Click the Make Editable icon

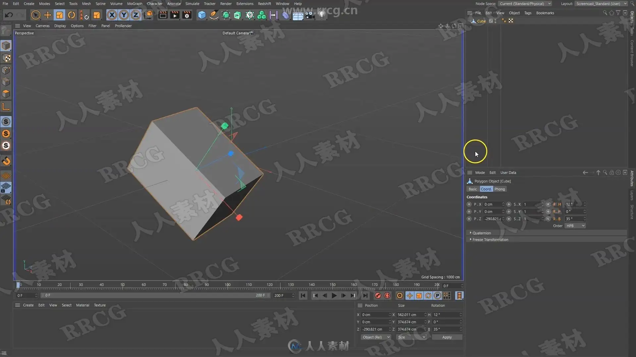click(x=6, y=30)
